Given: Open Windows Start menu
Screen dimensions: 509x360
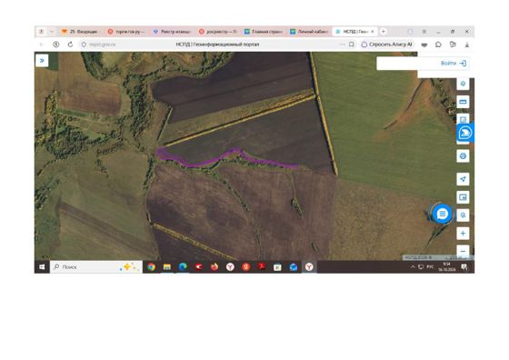Looking at the screenshot, I should [42, 267].
